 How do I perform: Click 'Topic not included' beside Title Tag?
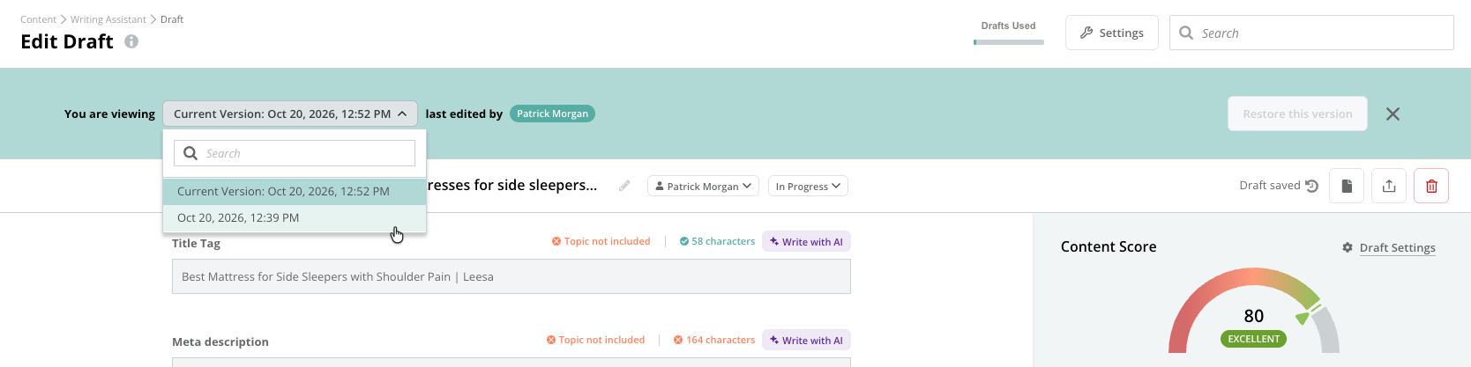[x=601, y=241]
